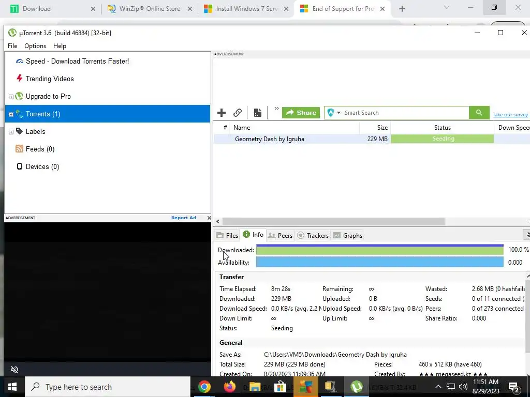This screenshot has width=530, height=397.
Task: Sort torrents by Status column header
Action: [442, 128]
